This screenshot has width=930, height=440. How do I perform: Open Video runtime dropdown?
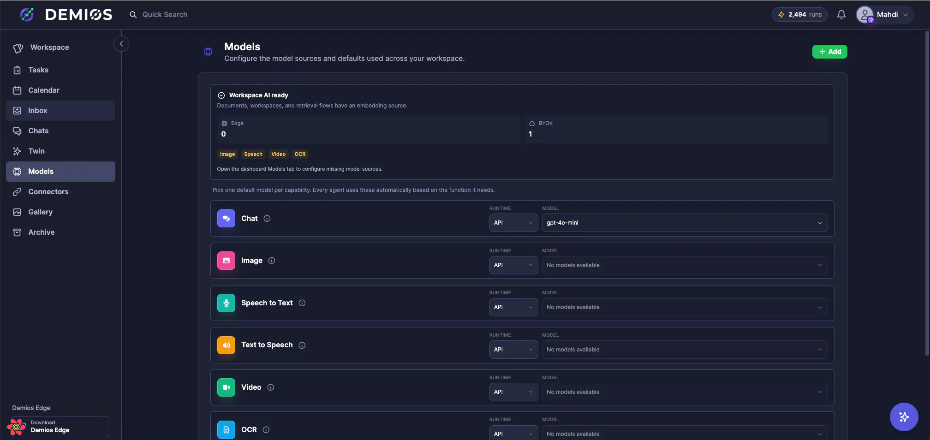513,392
